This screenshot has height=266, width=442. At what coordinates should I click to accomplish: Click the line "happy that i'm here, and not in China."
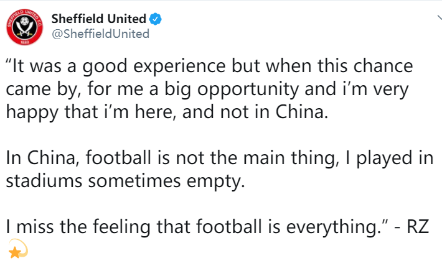point(167,112)
